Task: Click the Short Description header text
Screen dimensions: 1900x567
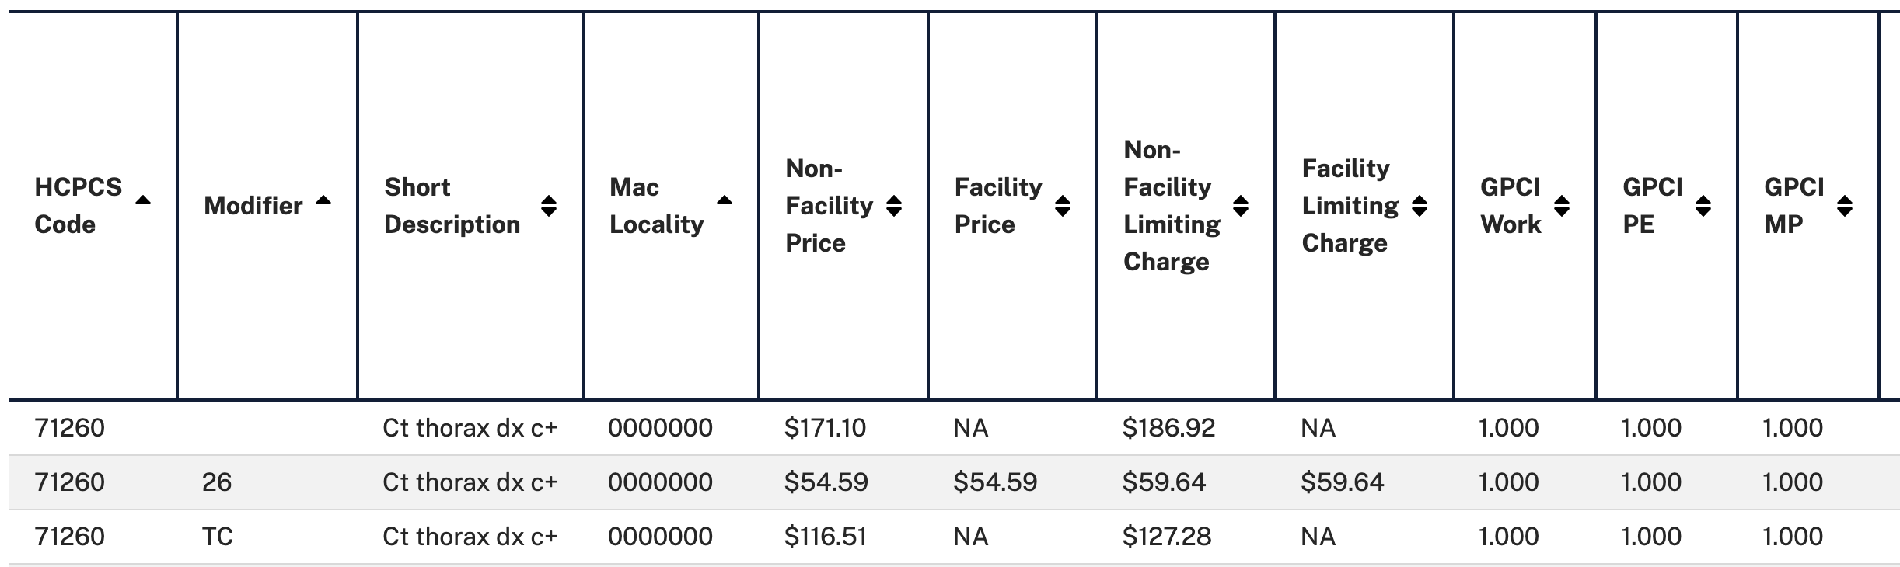Action: tap(452, 206)
